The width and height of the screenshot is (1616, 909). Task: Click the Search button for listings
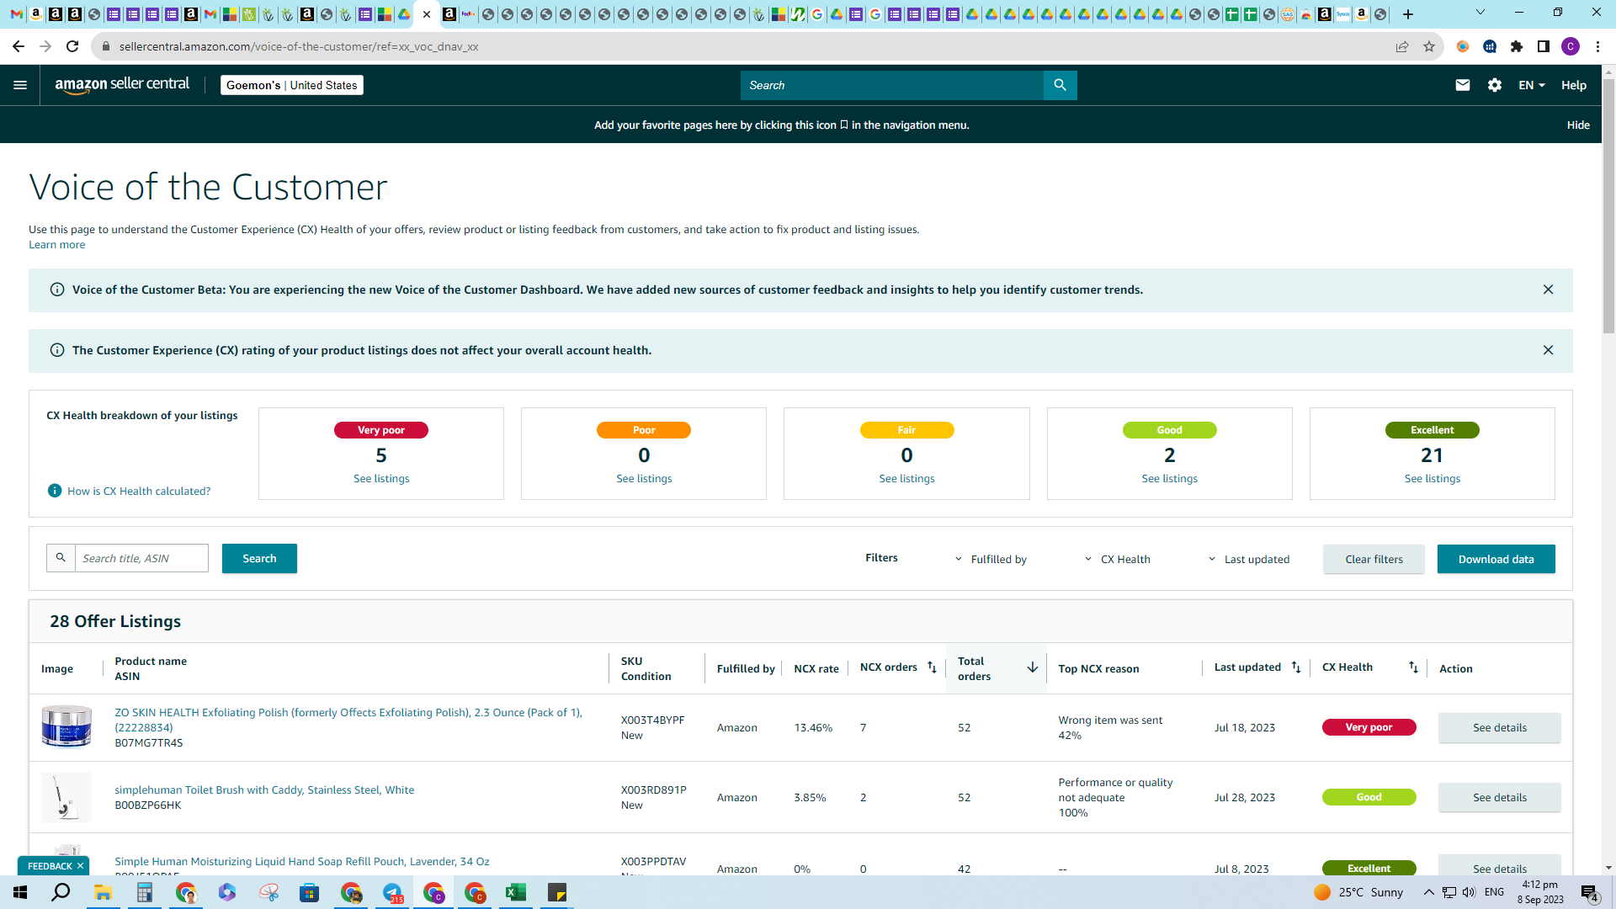[x=259, y=558]
